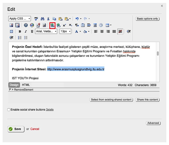Cut selection with scissors icon
The image size is (169, 145).
click(x=48, y=19)
